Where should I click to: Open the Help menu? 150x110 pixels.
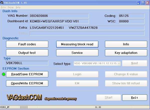18,8
